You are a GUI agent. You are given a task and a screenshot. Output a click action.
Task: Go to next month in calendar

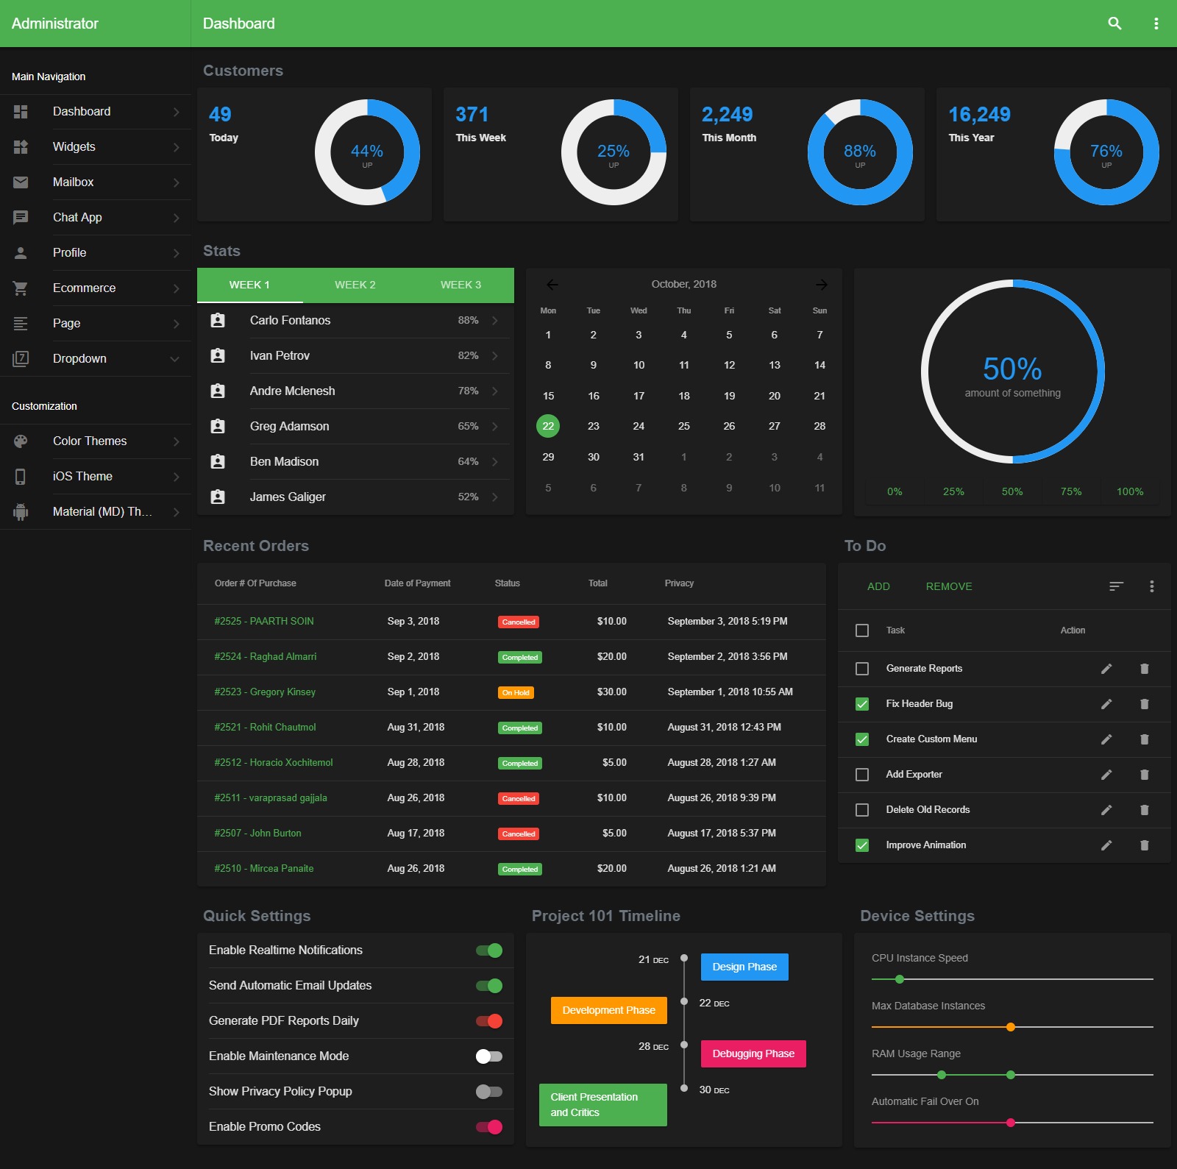[x=821, y=285]
